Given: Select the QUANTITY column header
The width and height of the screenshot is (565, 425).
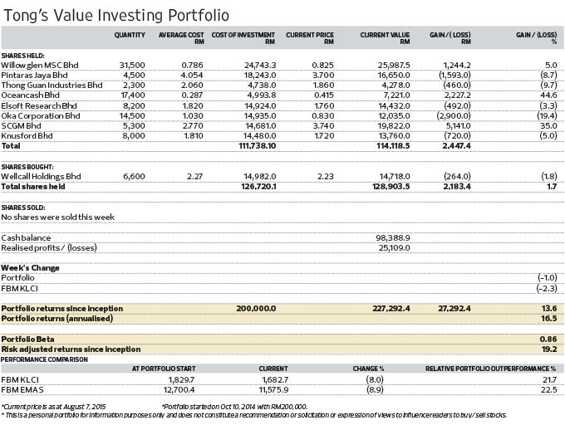Looking at the screenshot, I should [x=130, y=35].
